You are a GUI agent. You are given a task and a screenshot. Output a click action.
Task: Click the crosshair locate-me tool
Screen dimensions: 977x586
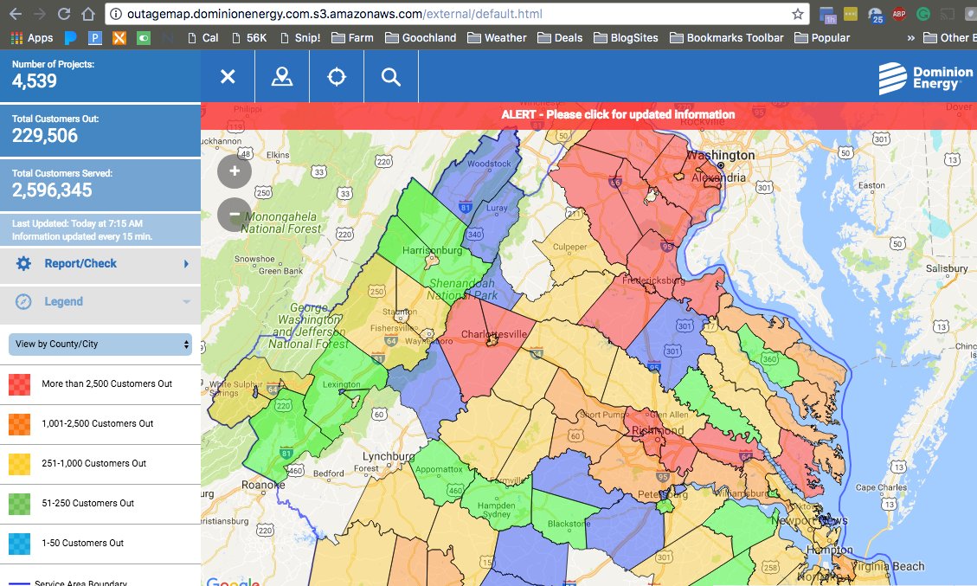point(336,77)
